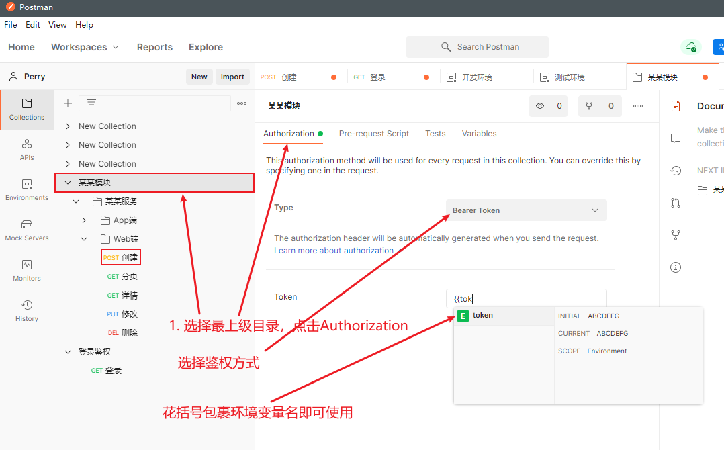Open the Mock Servers sidebar panel
This screenshot has height=450, width=724.
click(27, 230)
